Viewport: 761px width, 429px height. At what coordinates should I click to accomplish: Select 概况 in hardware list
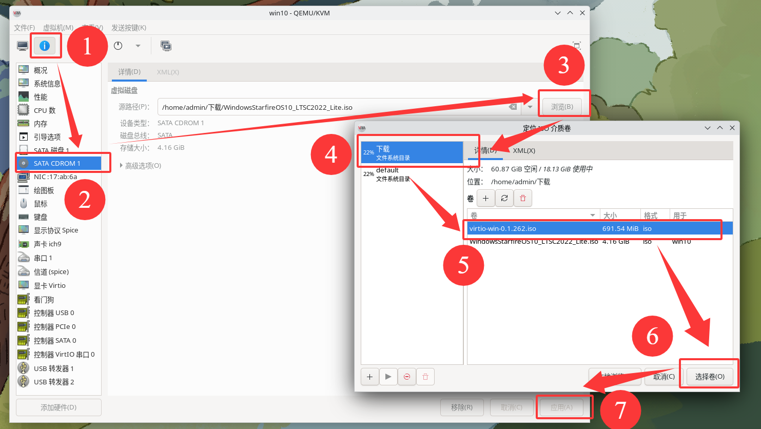coord(58,70)
